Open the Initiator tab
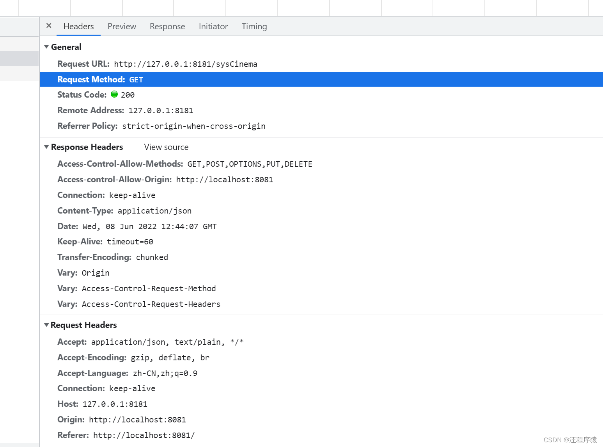603x447 pixels. point(213,27)
